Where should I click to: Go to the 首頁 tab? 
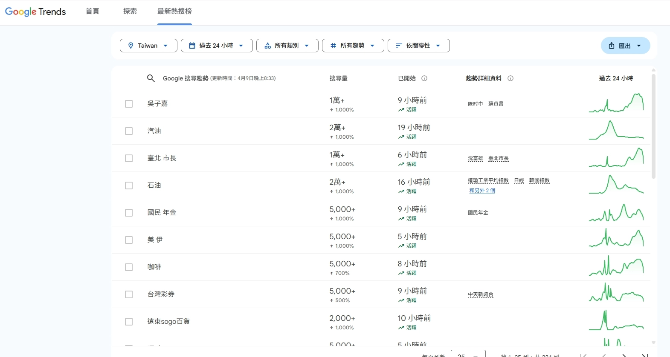pyautogui.click(x=92, y=11)
